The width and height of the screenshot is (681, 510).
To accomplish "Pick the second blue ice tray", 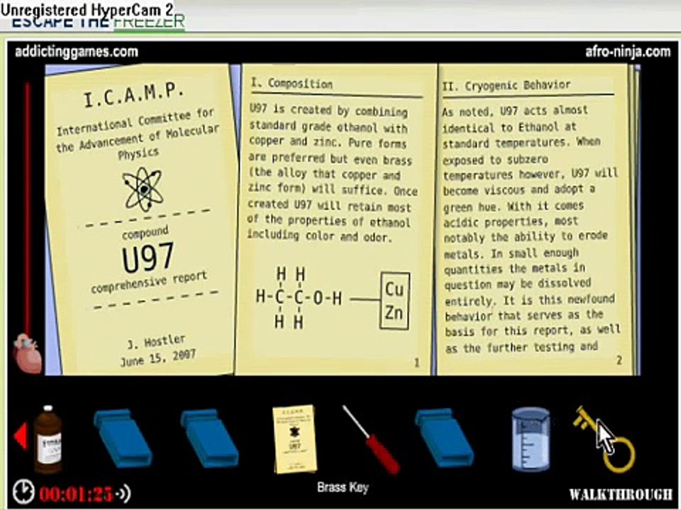I will pyautogui.click(x=210, y=439).
